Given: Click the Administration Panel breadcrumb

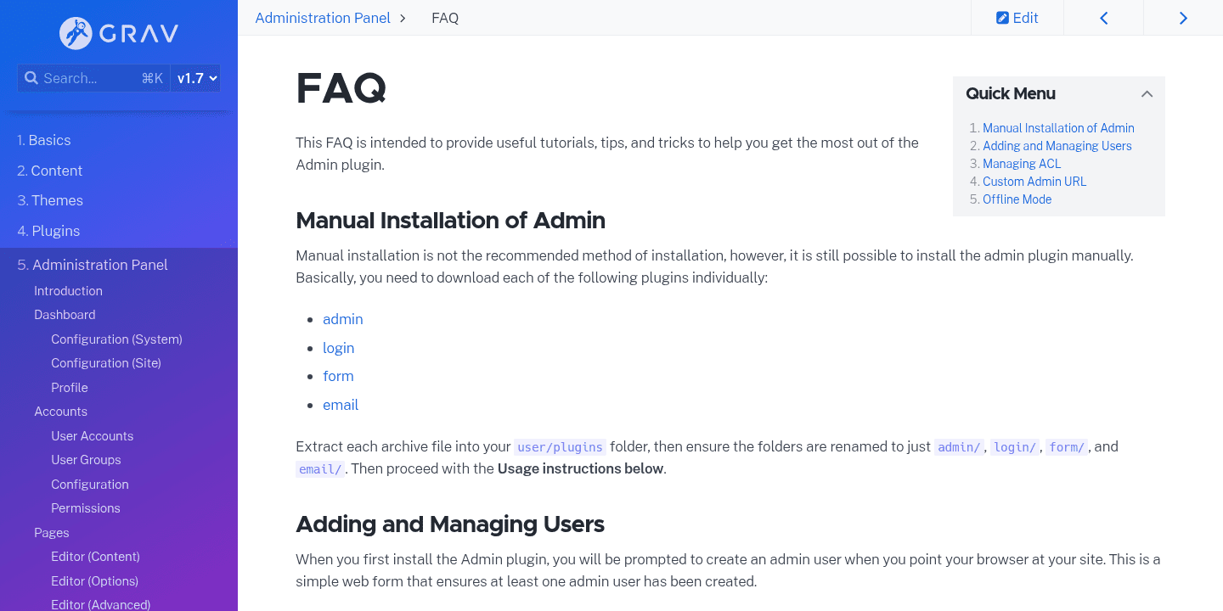Looking at the screenshot, I should (322, 17).
